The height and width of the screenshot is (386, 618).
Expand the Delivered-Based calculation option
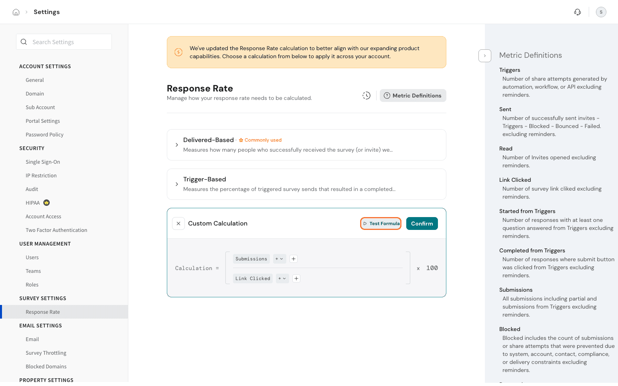177,145
